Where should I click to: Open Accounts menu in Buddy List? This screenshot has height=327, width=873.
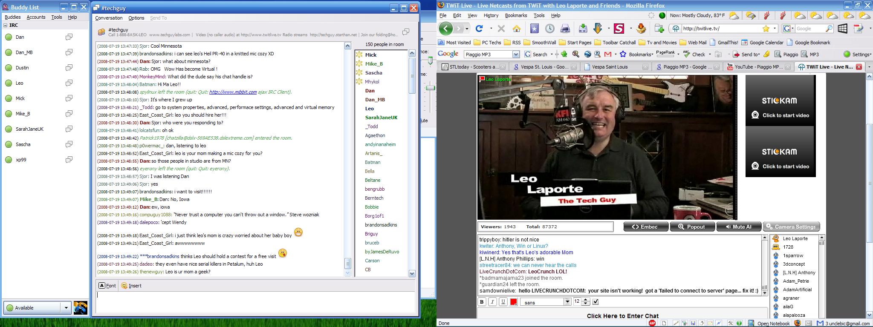36,17
